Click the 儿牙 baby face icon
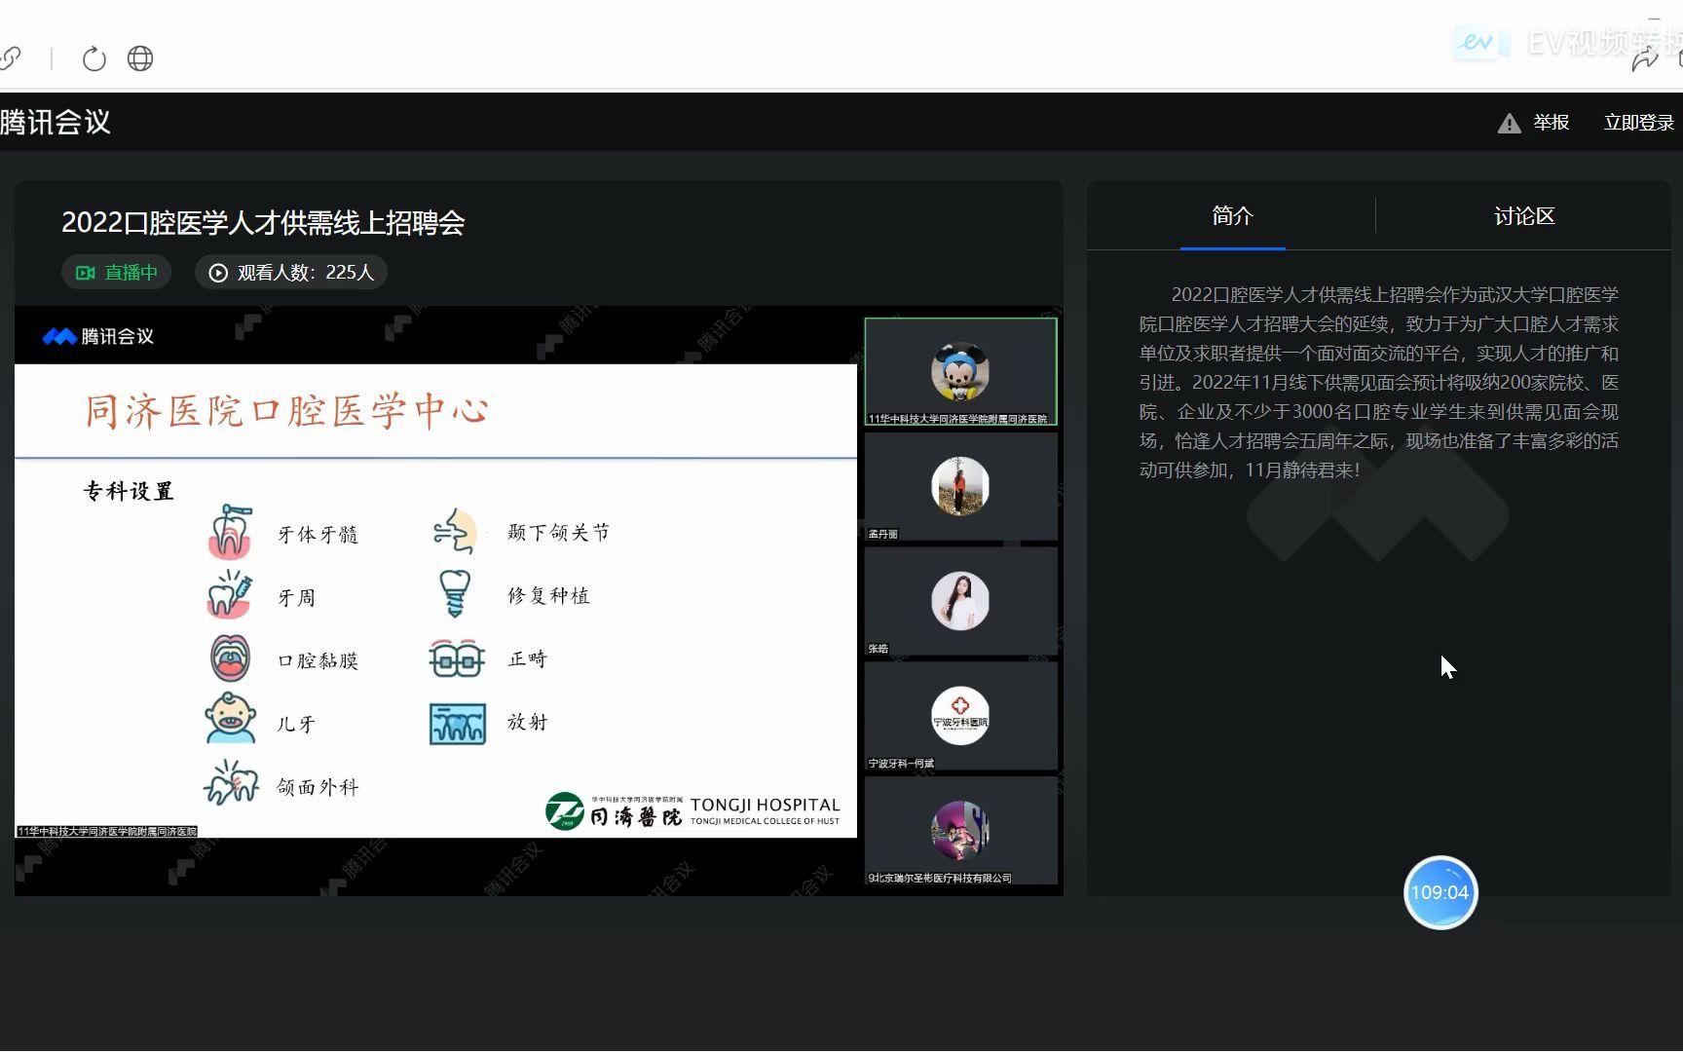Screen dimensions: 1683x1052 pyautogui.click(x=231, y=719)
